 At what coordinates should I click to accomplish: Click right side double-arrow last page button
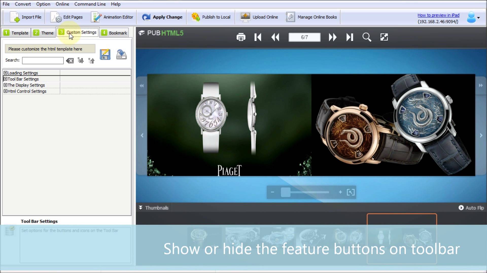coord(481,85)
